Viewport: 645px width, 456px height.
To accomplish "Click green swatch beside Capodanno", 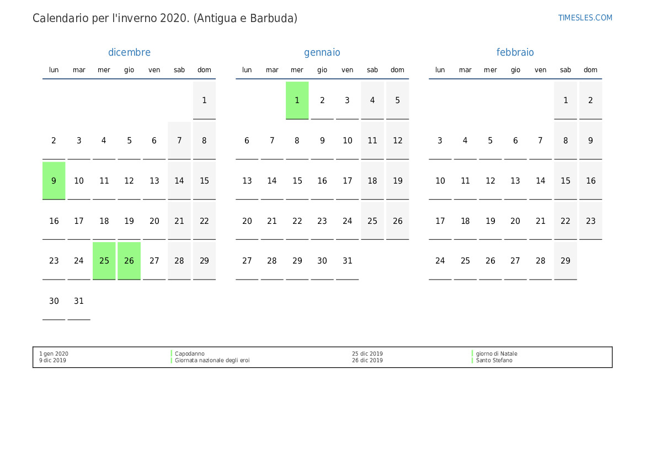I will pos(172,354).
